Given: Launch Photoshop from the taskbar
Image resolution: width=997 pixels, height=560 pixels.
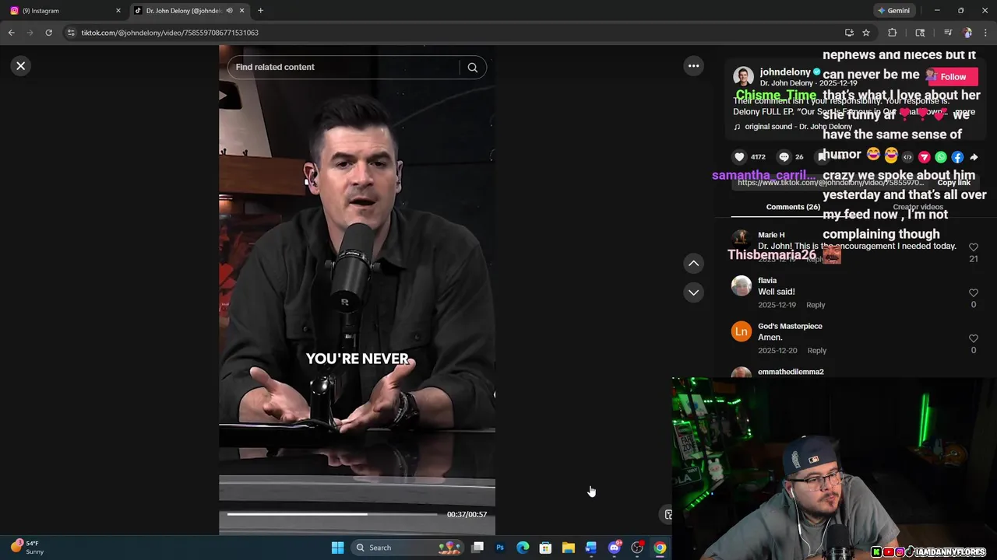Looking at the screenshot, I should point(500,548).
